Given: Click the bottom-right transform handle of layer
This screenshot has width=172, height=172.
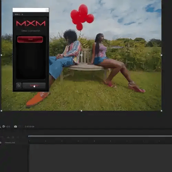Looking at the screenshot, I should pyautogui.click(x=161, y=111).
